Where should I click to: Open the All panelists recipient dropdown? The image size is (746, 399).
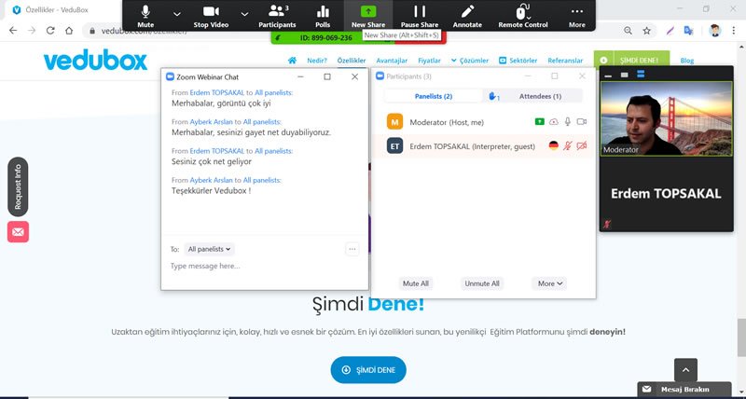pyautogui.click(x=210, y=249)
